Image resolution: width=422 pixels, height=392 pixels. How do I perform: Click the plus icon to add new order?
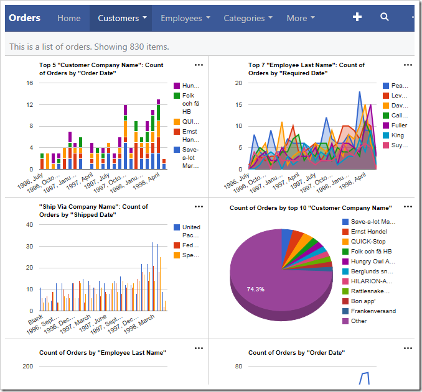[357, 17]
